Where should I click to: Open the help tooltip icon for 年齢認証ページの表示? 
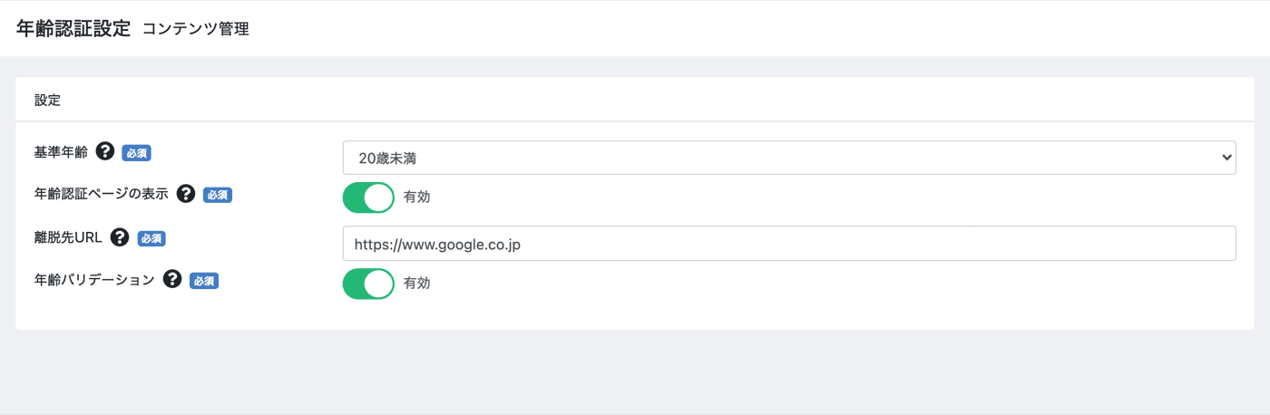tap(186, 194)
